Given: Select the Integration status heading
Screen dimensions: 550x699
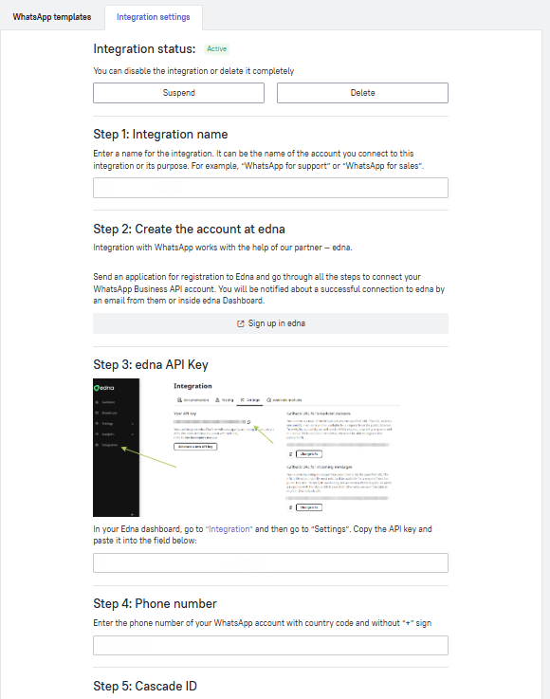Looking at the screenshot, I should [144, 48].
